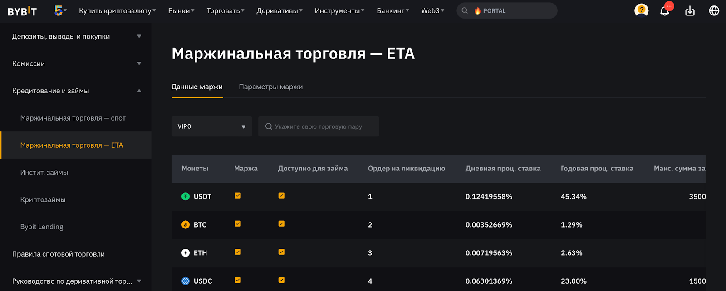
Task: Click the USDC coin icon
Action: [186, 281]
